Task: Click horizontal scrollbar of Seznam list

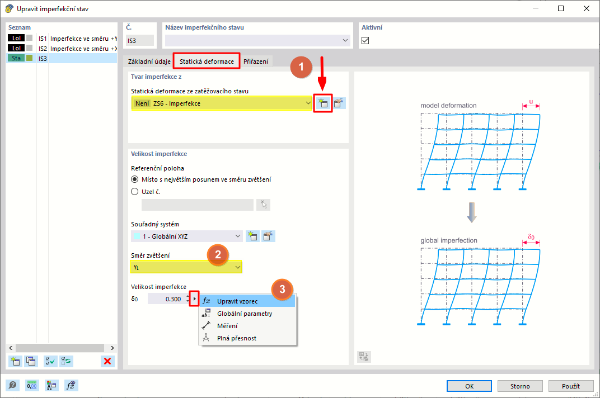Action: pyautogui.click(x=61, y=348)
